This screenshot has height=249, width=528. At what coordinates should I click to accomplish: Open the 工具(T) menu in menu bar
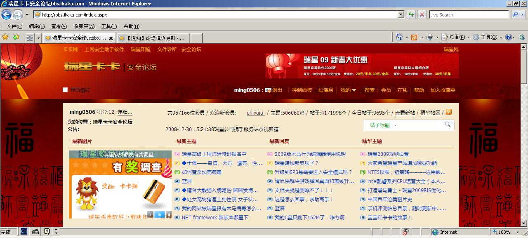(109, 26)
